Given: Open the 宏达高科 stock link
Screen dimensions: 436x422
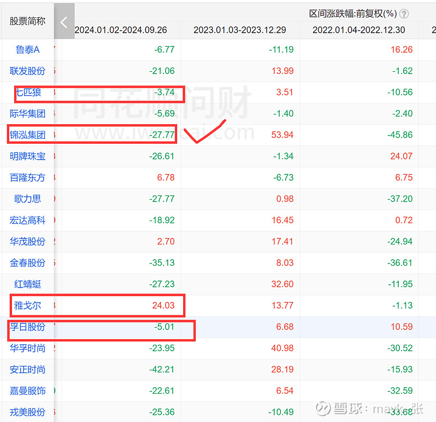Looking at the screenshot, I should point(28,221).
